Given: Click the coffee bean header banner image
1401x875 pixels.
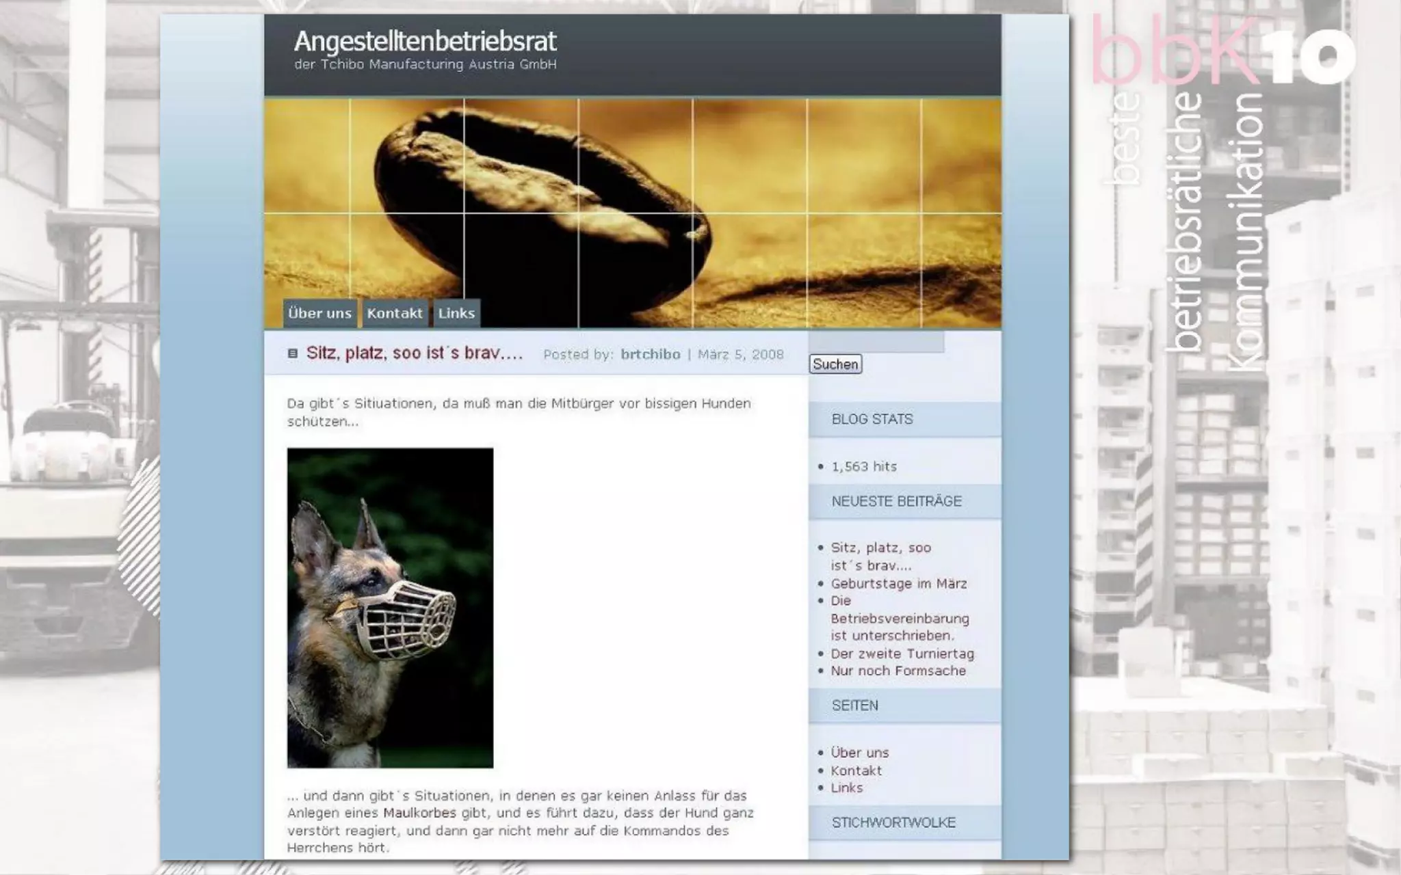Looking at the screenshot, I should pyautogui.click(x=632, y=205).
